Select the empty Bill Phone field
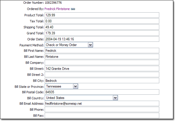Viewport: 175px width, 121px height. click(x=102, y=110)
